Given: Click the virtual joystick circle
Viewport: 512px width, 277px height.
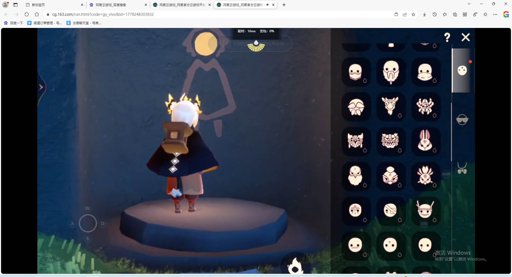Looking at the screenshot, I should tap(88, 223).
